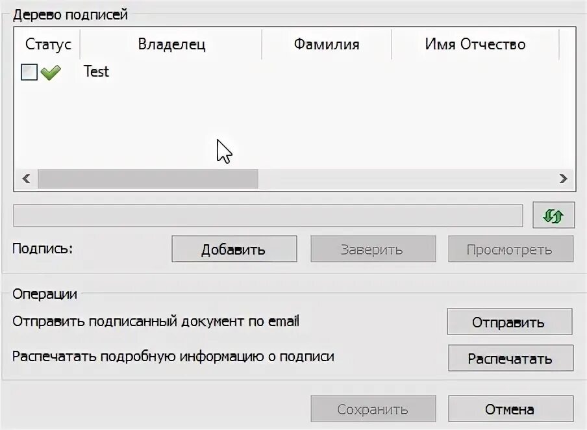Screen dimensions: 587x430
Task: Click the green refresh arrows icon
Action: pyautogui.click(x=553, y=216)
